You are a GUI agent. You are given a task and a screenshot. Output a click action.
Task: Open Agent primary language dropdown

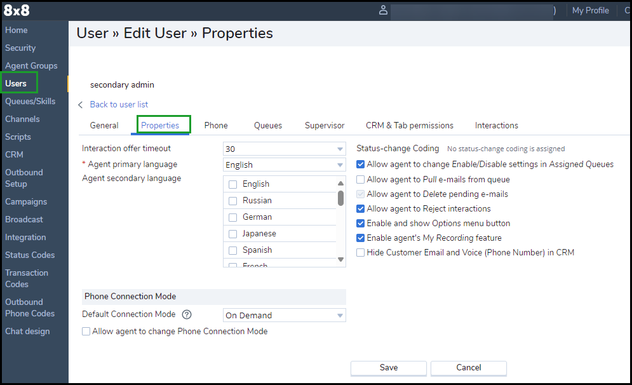coord(284,165)
